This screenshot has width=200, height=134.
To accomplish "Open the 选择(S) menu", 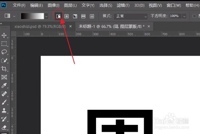I will click(x=106, y=5).
